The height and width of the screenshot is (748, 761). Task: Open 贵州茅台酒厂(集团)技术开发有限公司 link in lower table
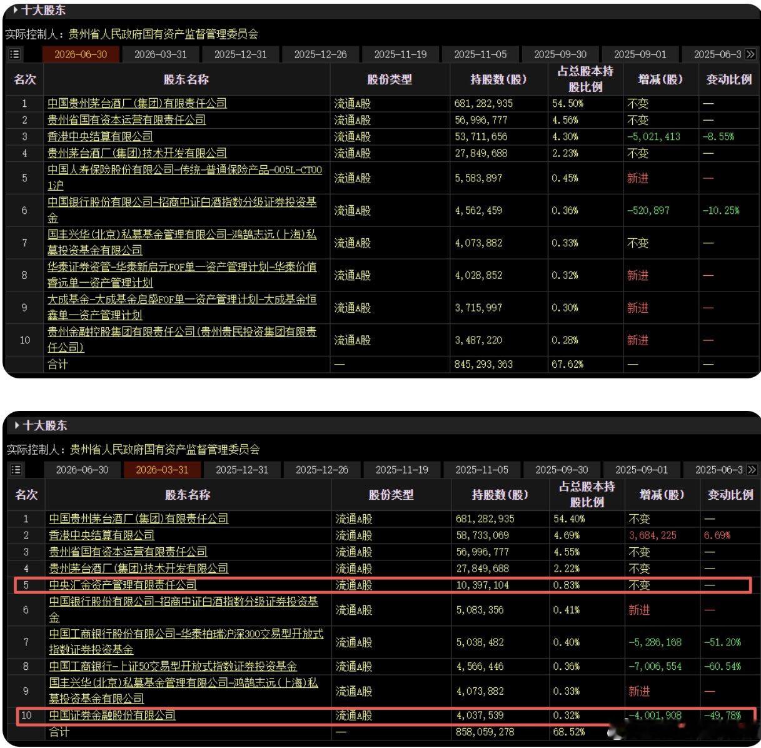tap(139, 569)
